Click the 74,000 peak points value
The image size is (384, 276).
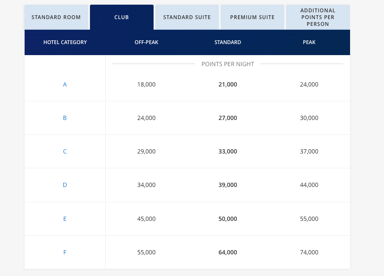tap(309, 252)
